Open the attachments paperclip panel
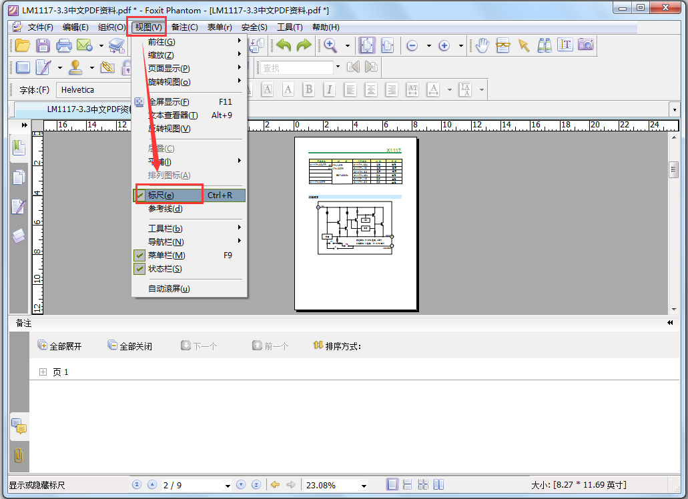The image size is (688, 499). coord(19,456)
